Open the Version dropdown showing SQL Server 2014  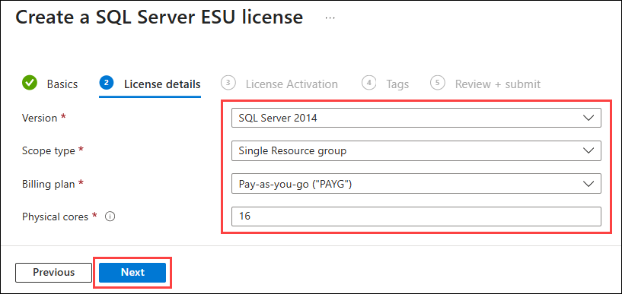click(x=416, y=118)
